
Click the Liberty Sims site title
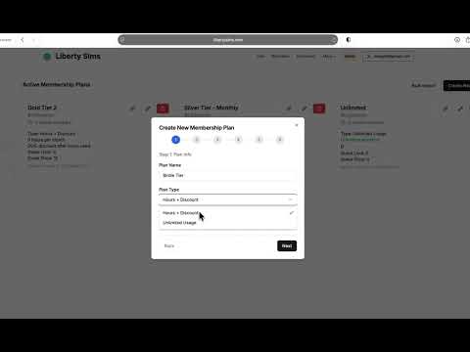(x=77, y=56)
